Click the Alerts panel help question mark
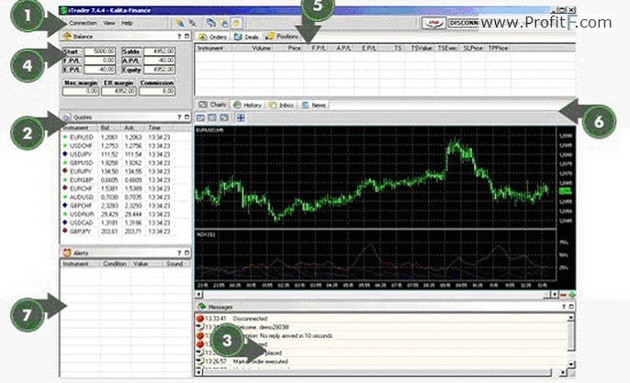The image size is (630, 383). pos(179,253)
